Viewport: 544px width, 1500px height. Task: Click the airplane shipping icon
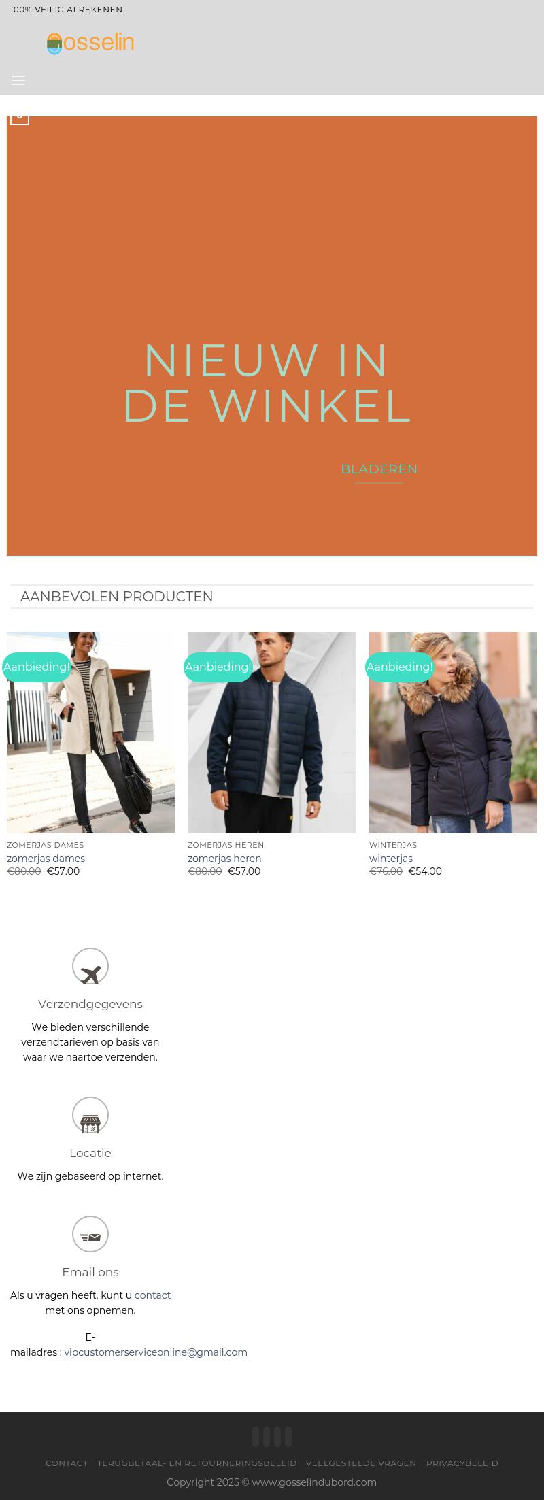coord(90,966)
